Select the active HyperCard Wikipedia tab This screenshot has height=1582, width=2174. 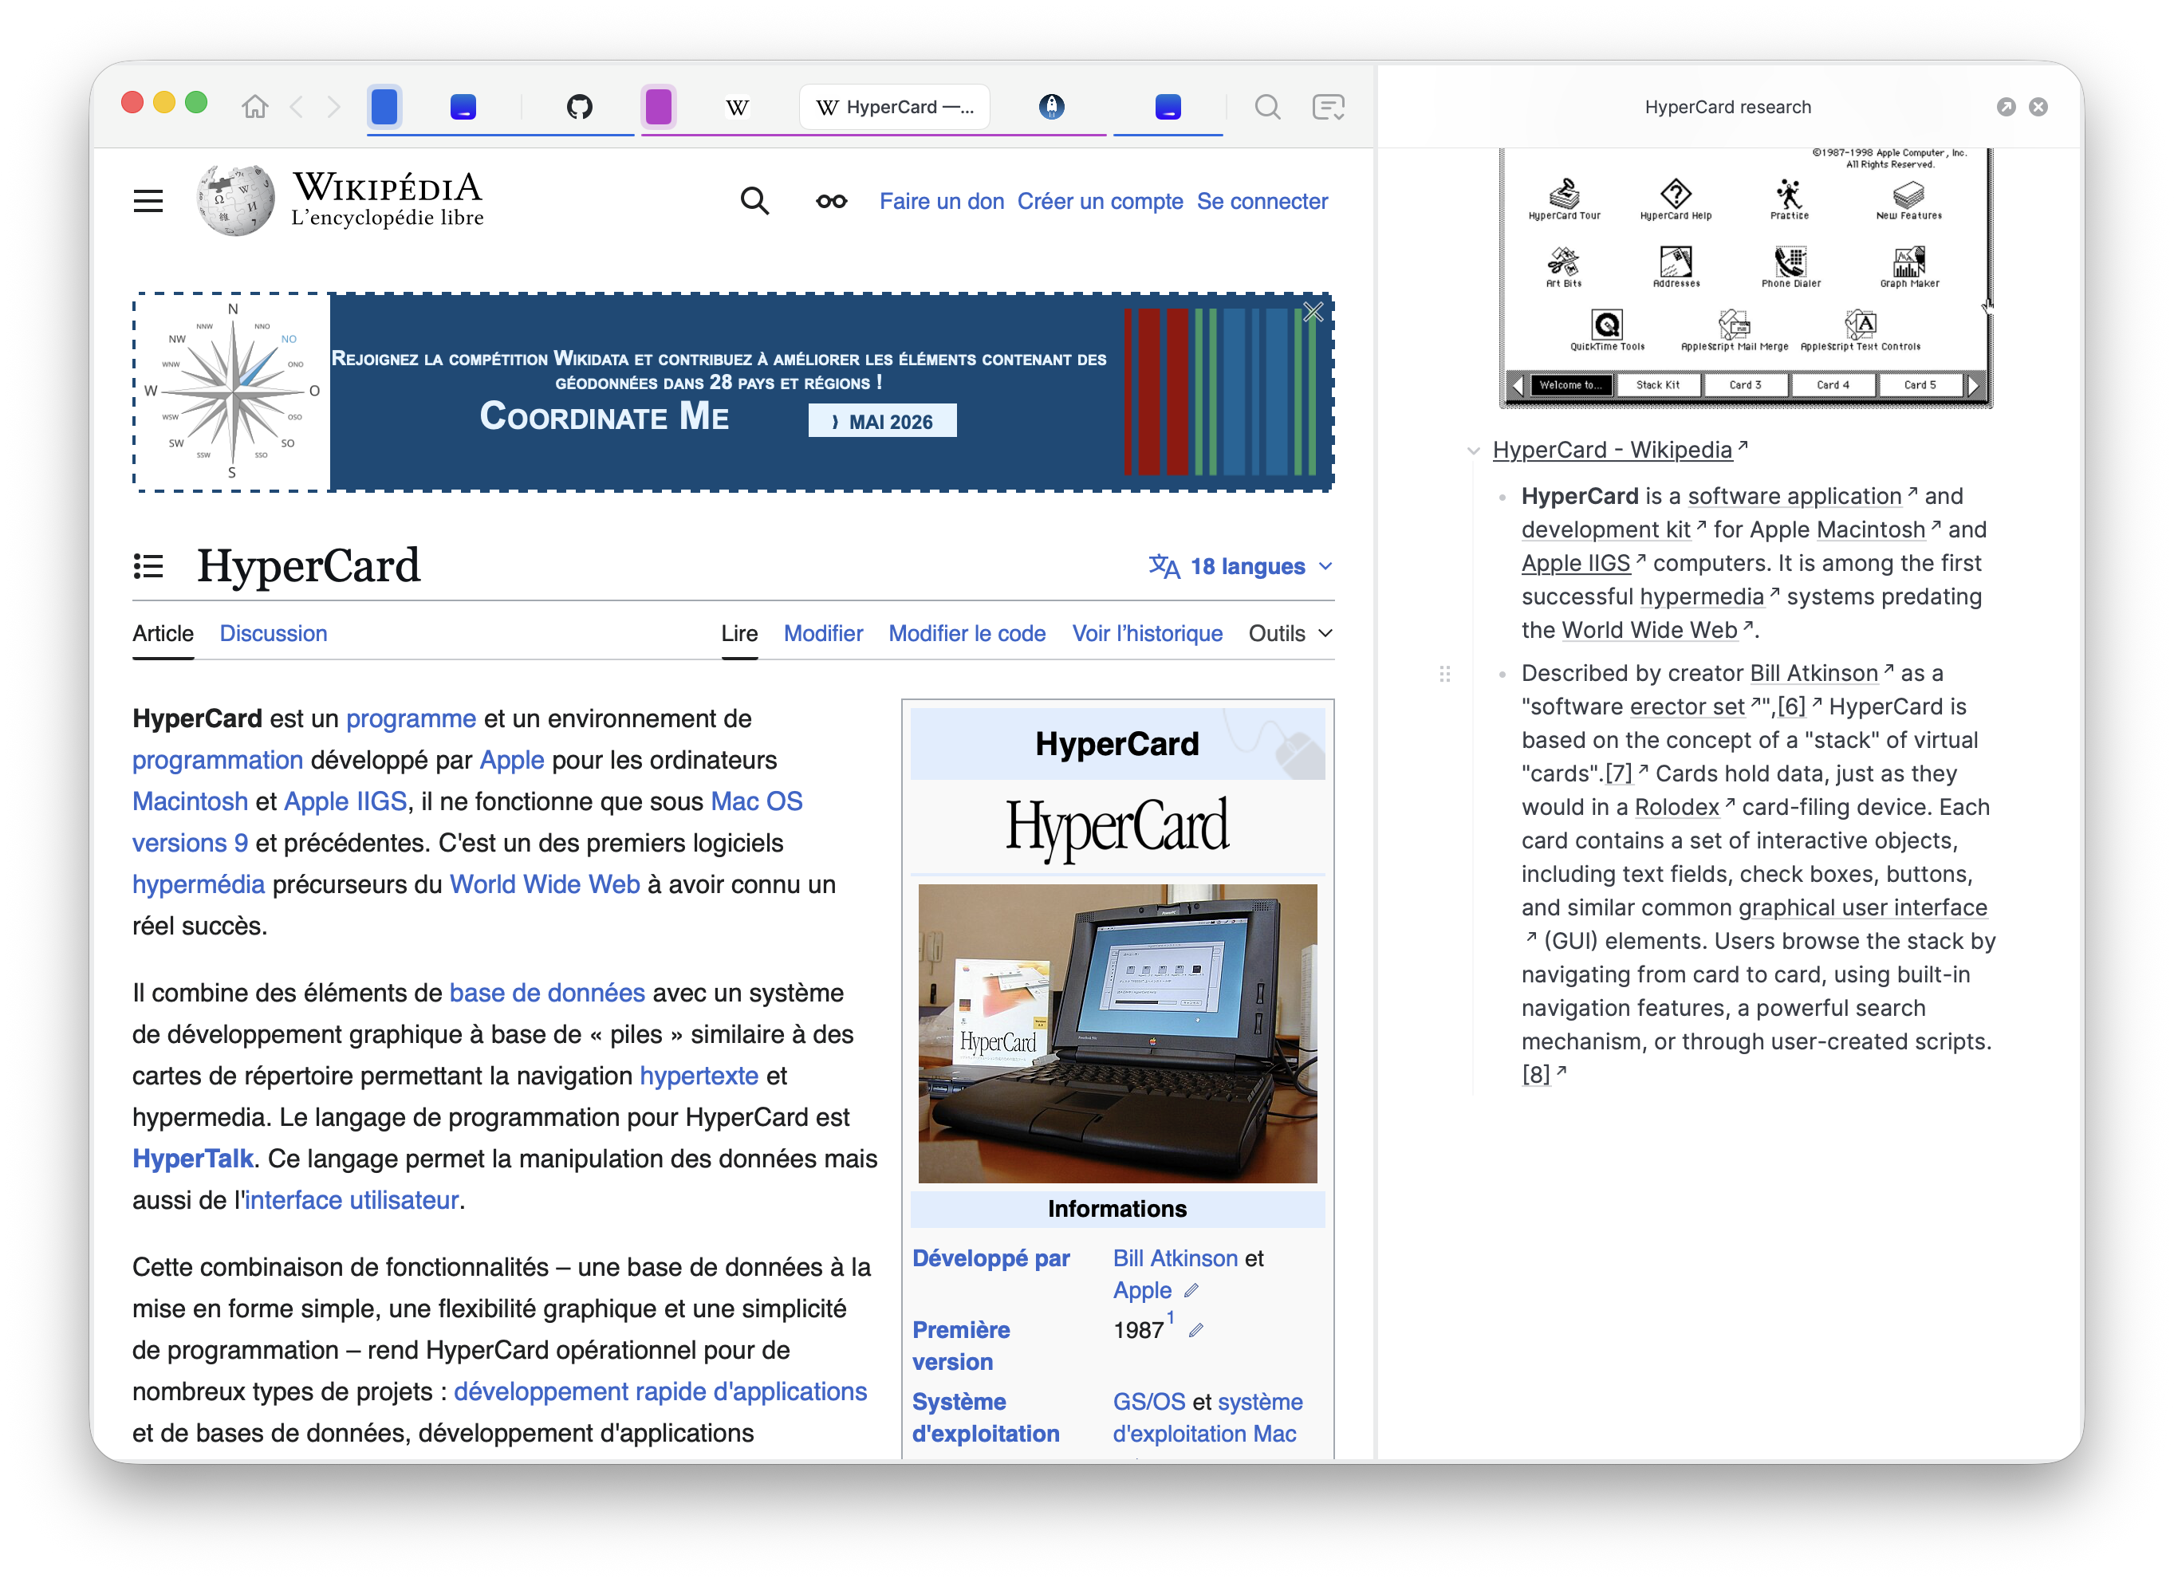tap(894, 106)
